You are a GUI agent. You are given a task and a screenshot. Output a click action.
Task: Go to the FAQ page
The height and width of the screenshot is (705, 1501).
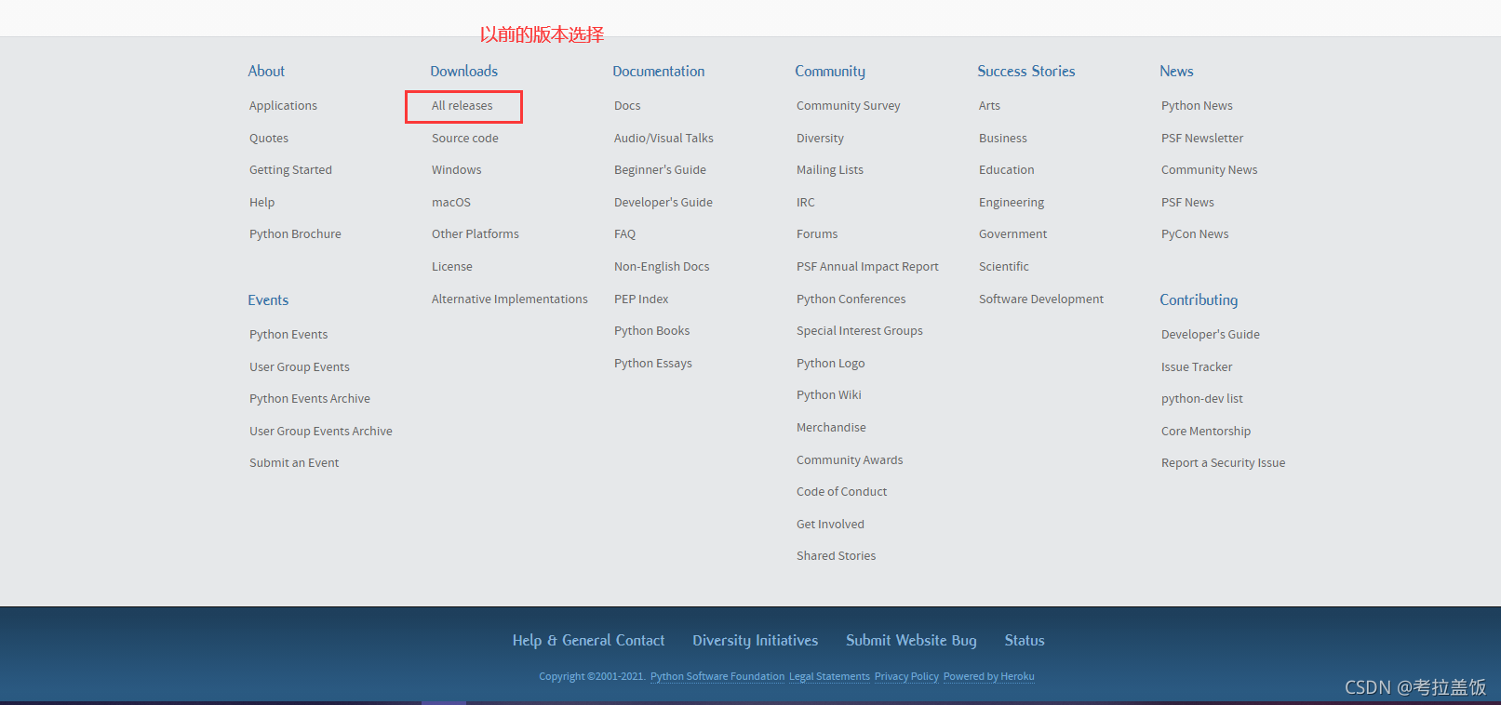(x=625, y=234)
